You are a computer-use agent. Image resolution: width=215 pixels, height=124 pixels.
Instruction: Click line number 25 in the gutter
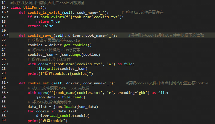pos(4,55)
